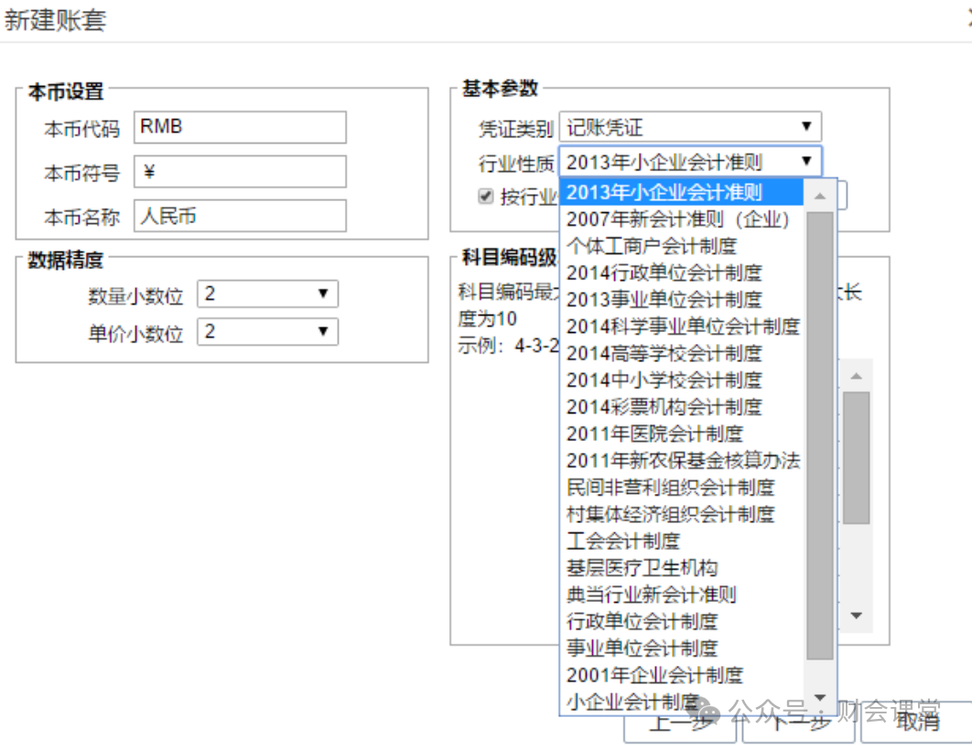The image size is (972, 750).
Task: Toggle the 按行业 checkbox
Action: click(486, 196)
